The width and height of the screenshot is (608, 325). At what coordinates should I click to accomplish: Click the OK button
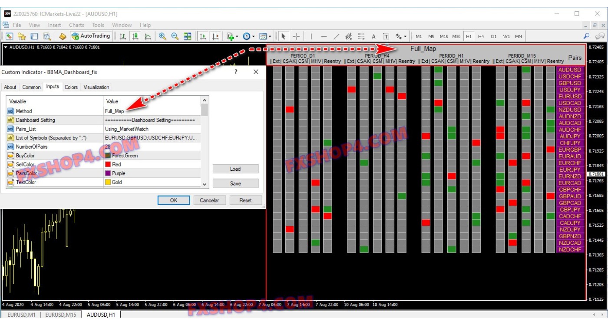[x=173, y=200]
